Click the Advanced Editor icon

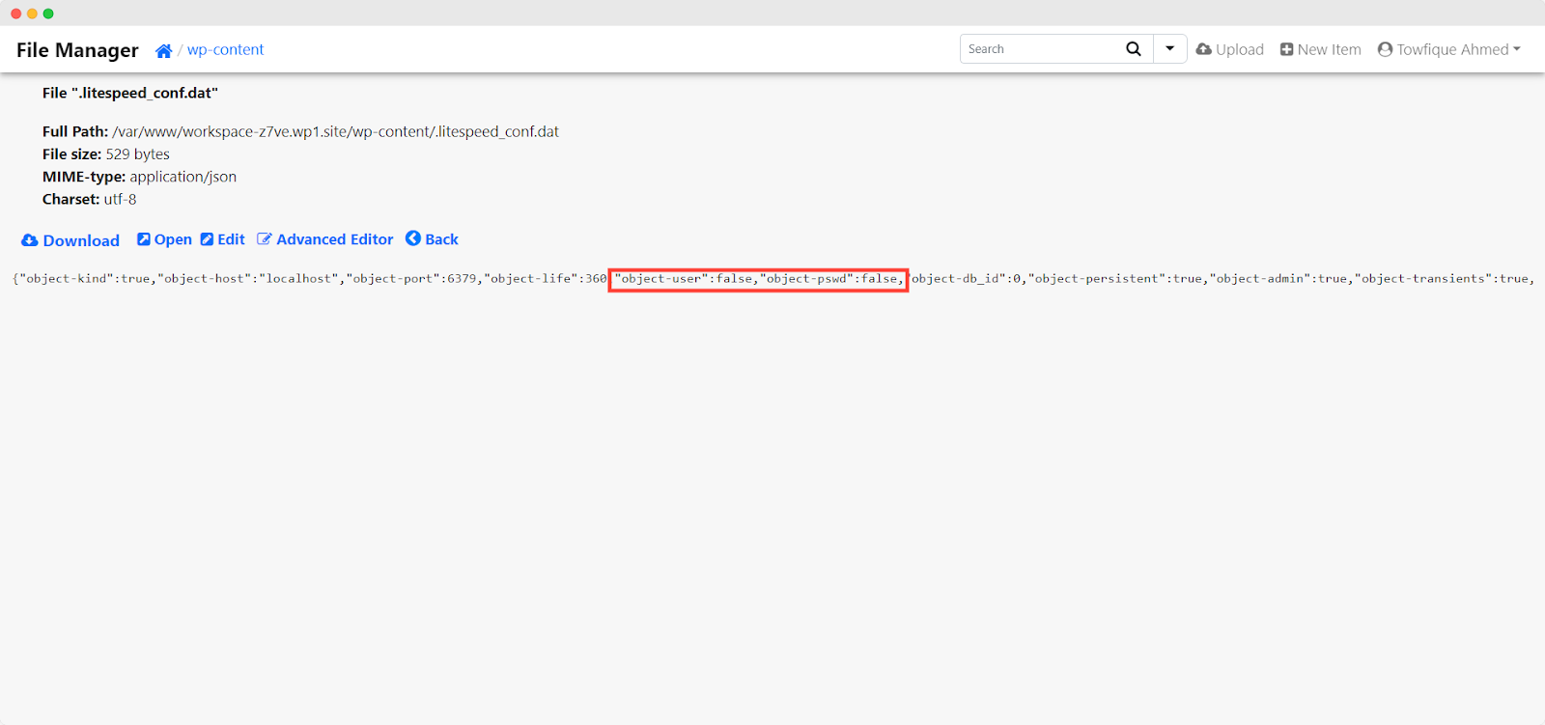click(x=264, y=238)
